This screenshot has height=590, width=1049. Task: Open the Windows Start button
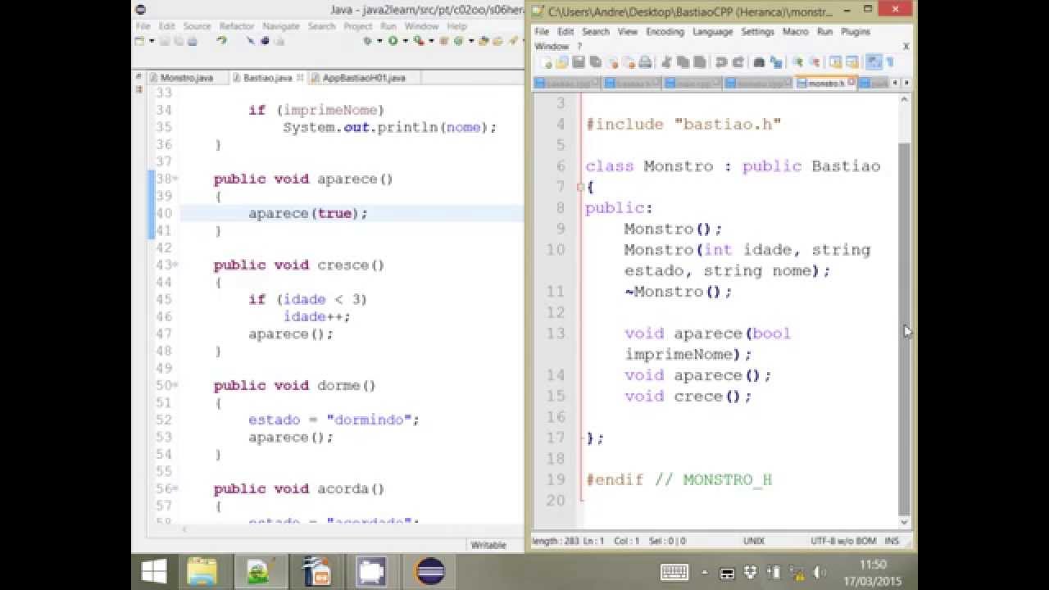[x=153, y=571]
